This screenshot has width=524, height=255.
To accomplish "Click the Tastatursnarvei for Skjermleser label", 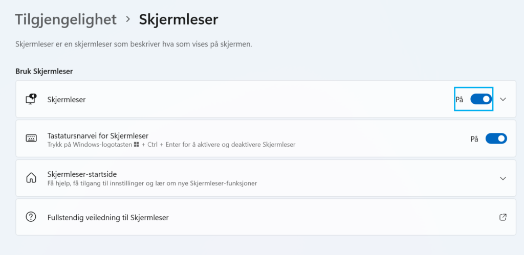I will click(x=98, y=135).
